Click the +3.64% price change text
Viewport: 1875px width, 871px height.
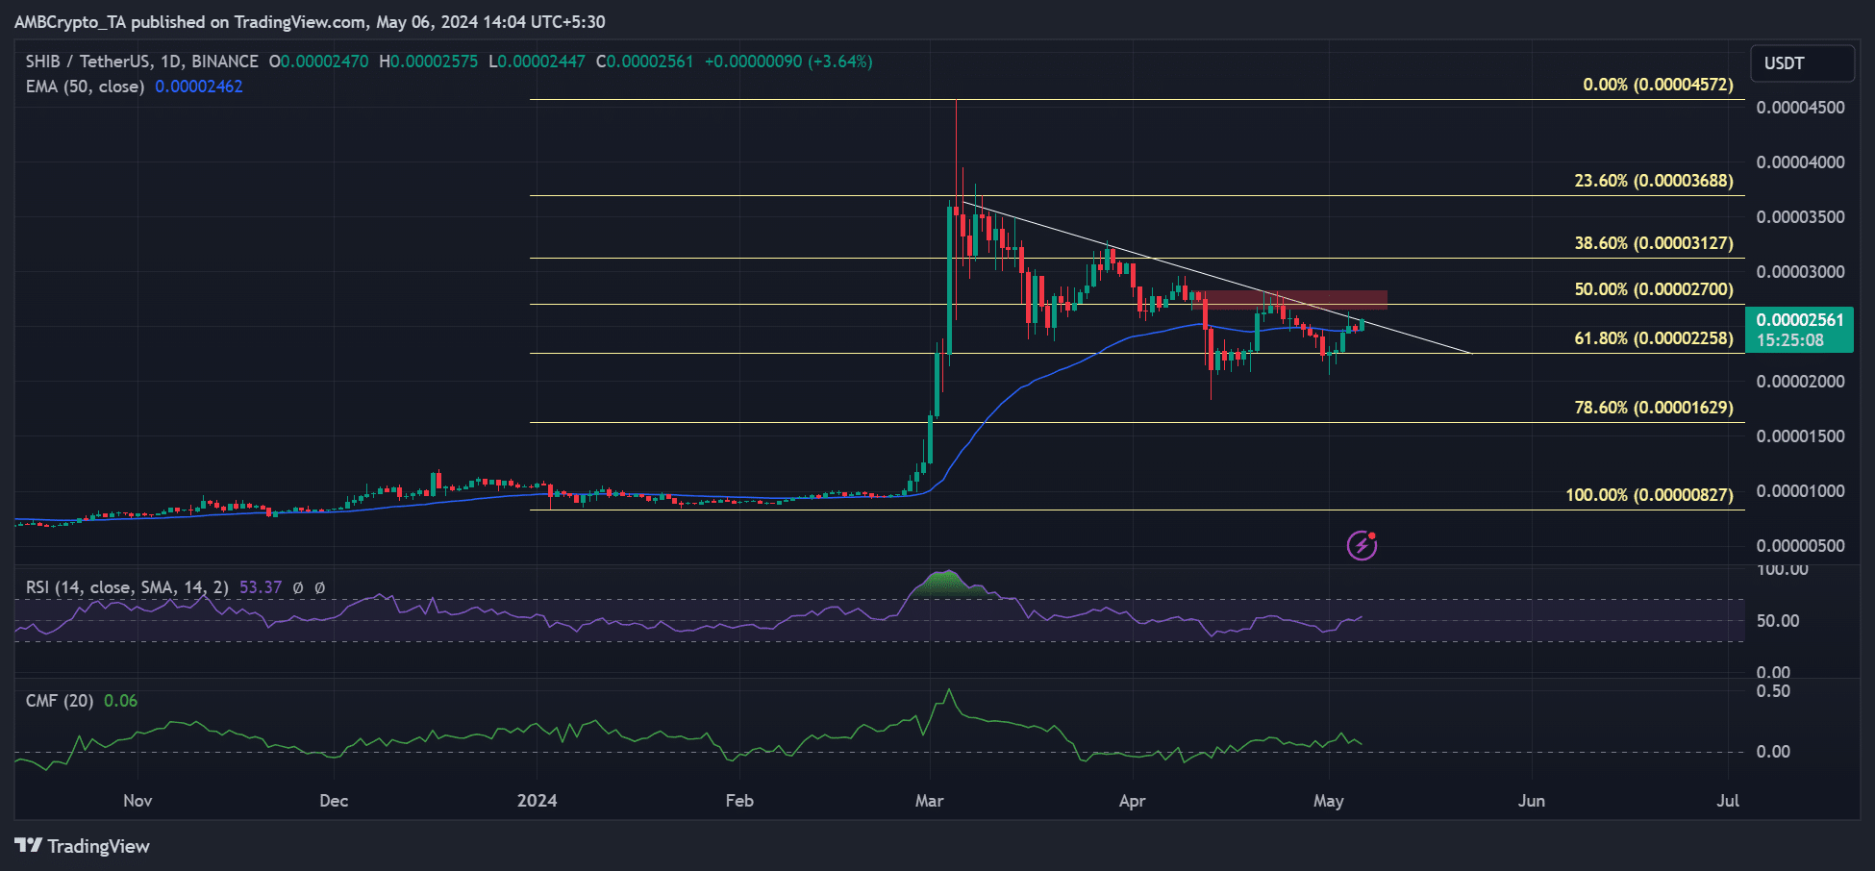click(x=840, y=62)
